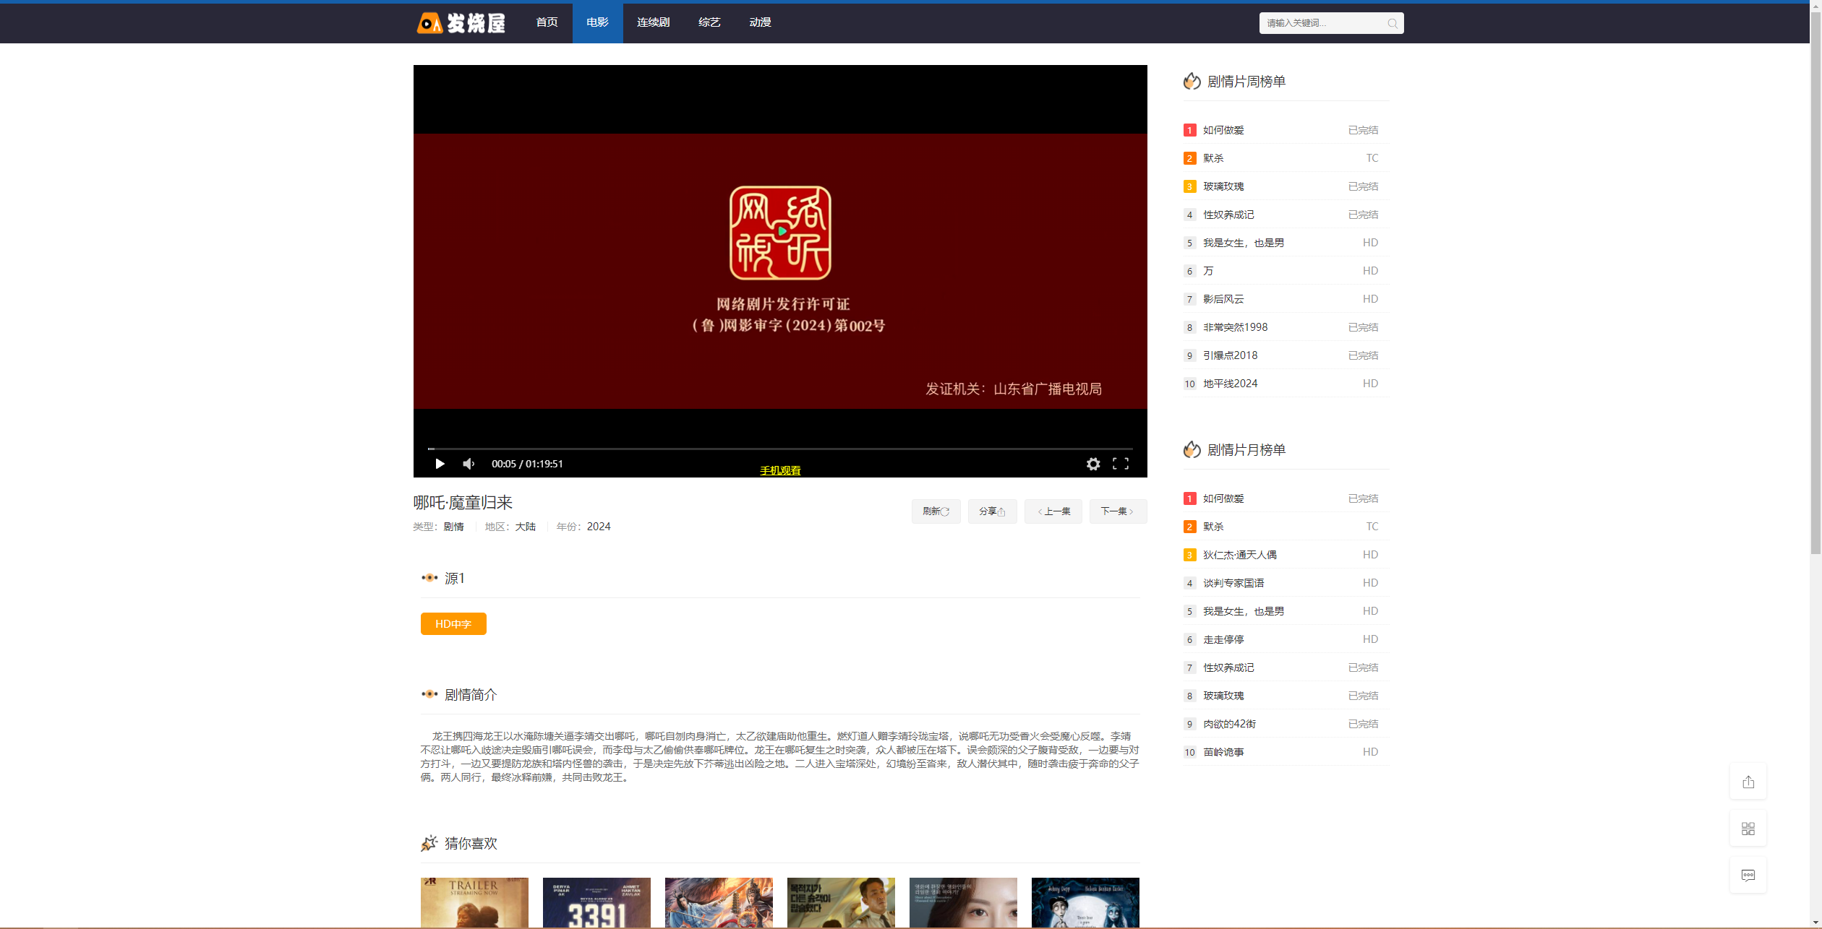Open 谈判专家国语 in monthly ranking
The image size is (1822, 929).
click(x=1233, y=583)
